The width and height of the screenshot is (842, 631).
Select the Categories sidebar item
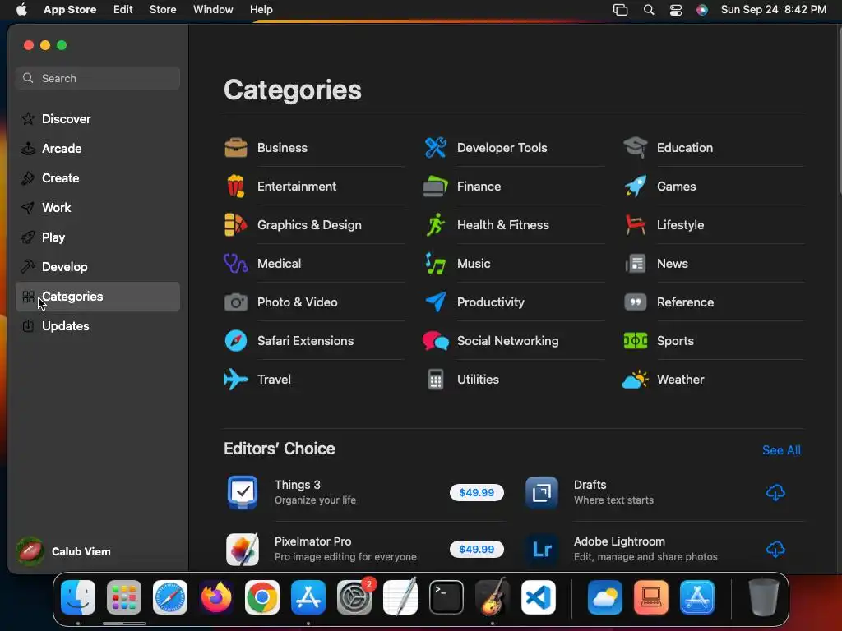click(x=98, y=297)
